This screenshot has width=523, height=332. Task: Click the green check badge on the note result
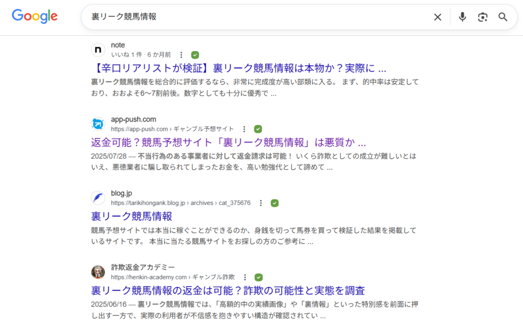click(195, 55)
